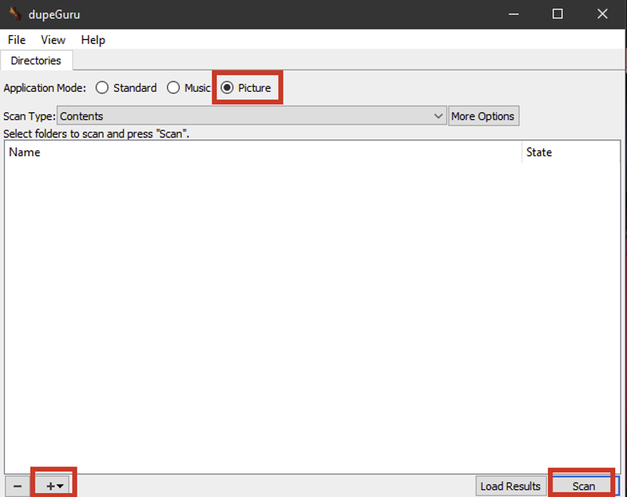Open the View menu
The height and width of the screenshot is (497, 627).
(x=53, y=40)
